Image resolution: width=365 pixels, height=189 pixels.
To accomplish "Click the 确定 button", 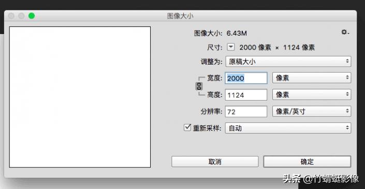I will tap(307, 162).
